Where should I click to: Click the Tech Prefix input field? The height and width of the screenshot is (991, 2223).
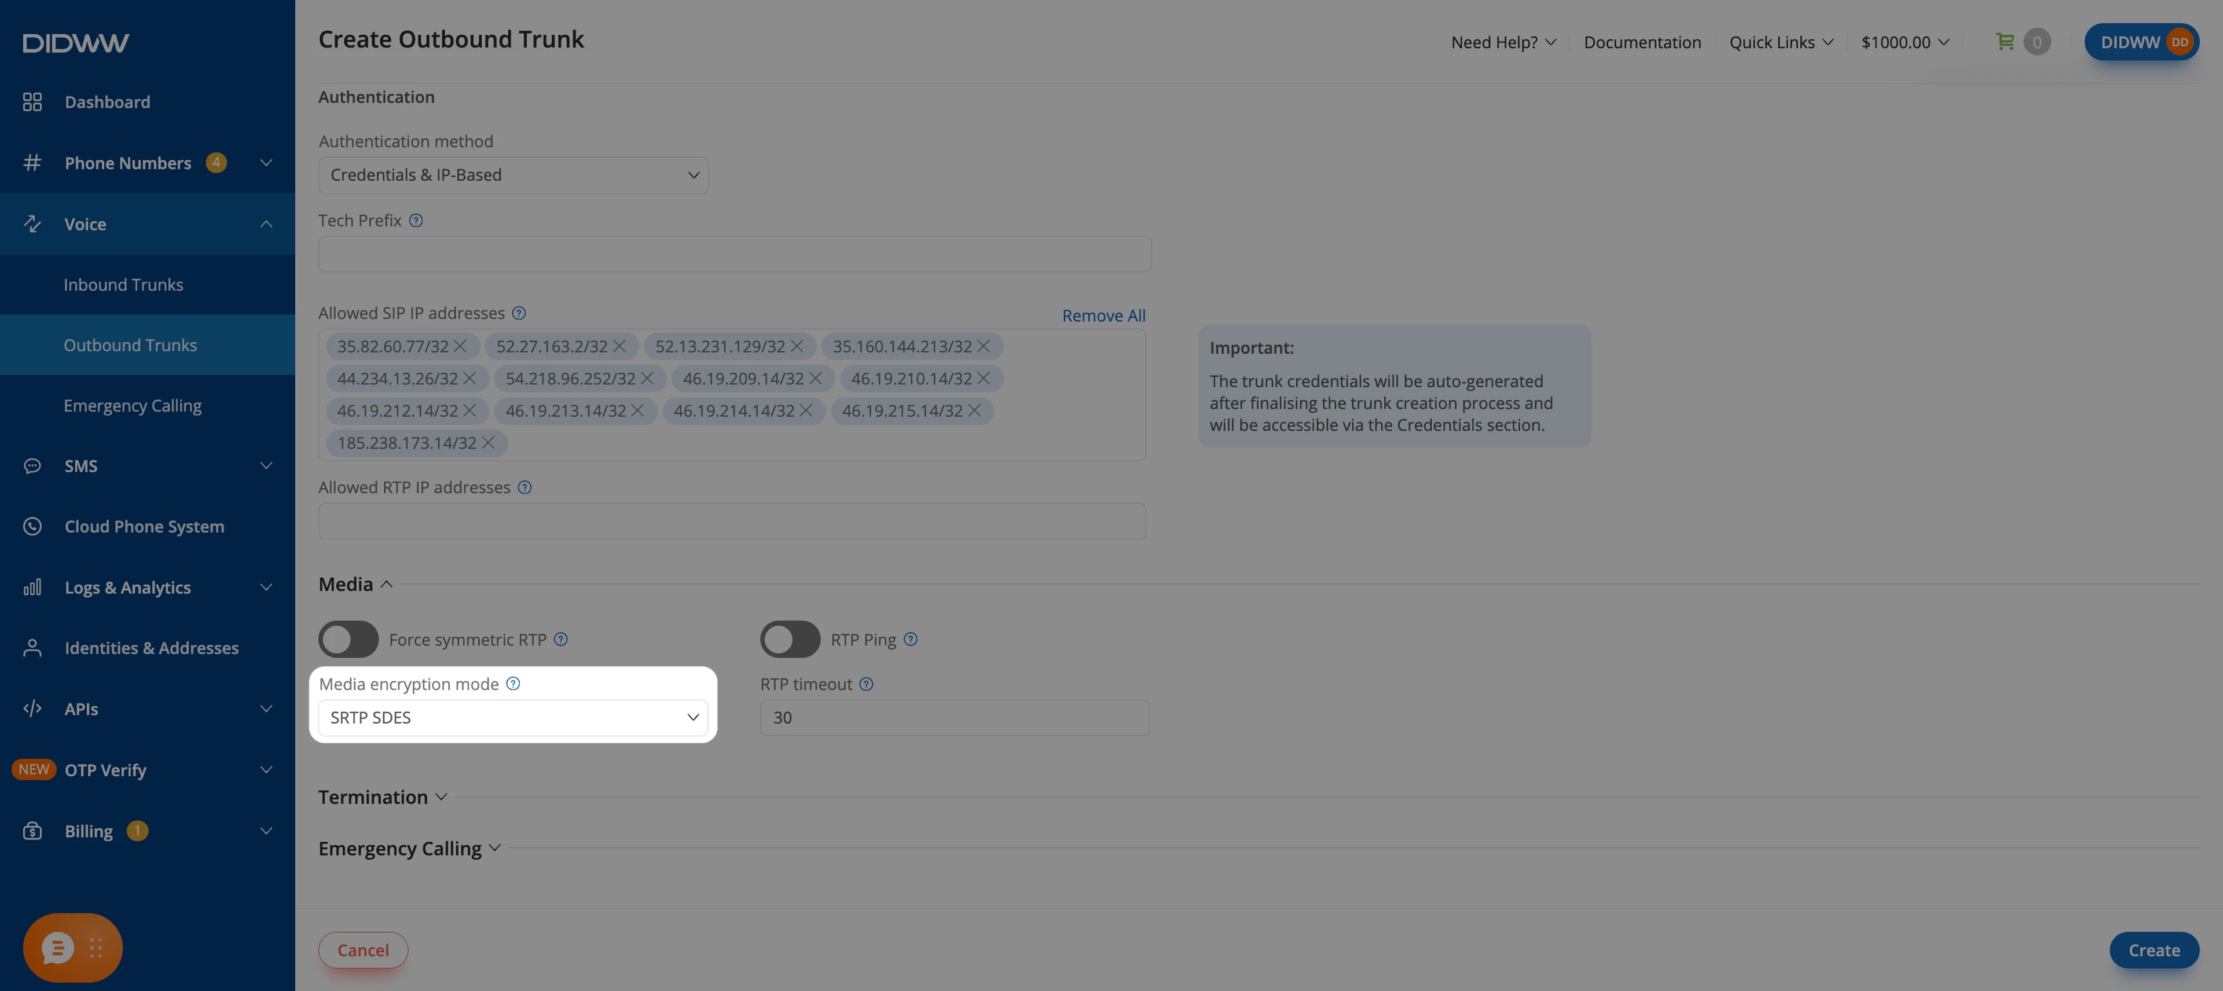click(x=735, y=254)
